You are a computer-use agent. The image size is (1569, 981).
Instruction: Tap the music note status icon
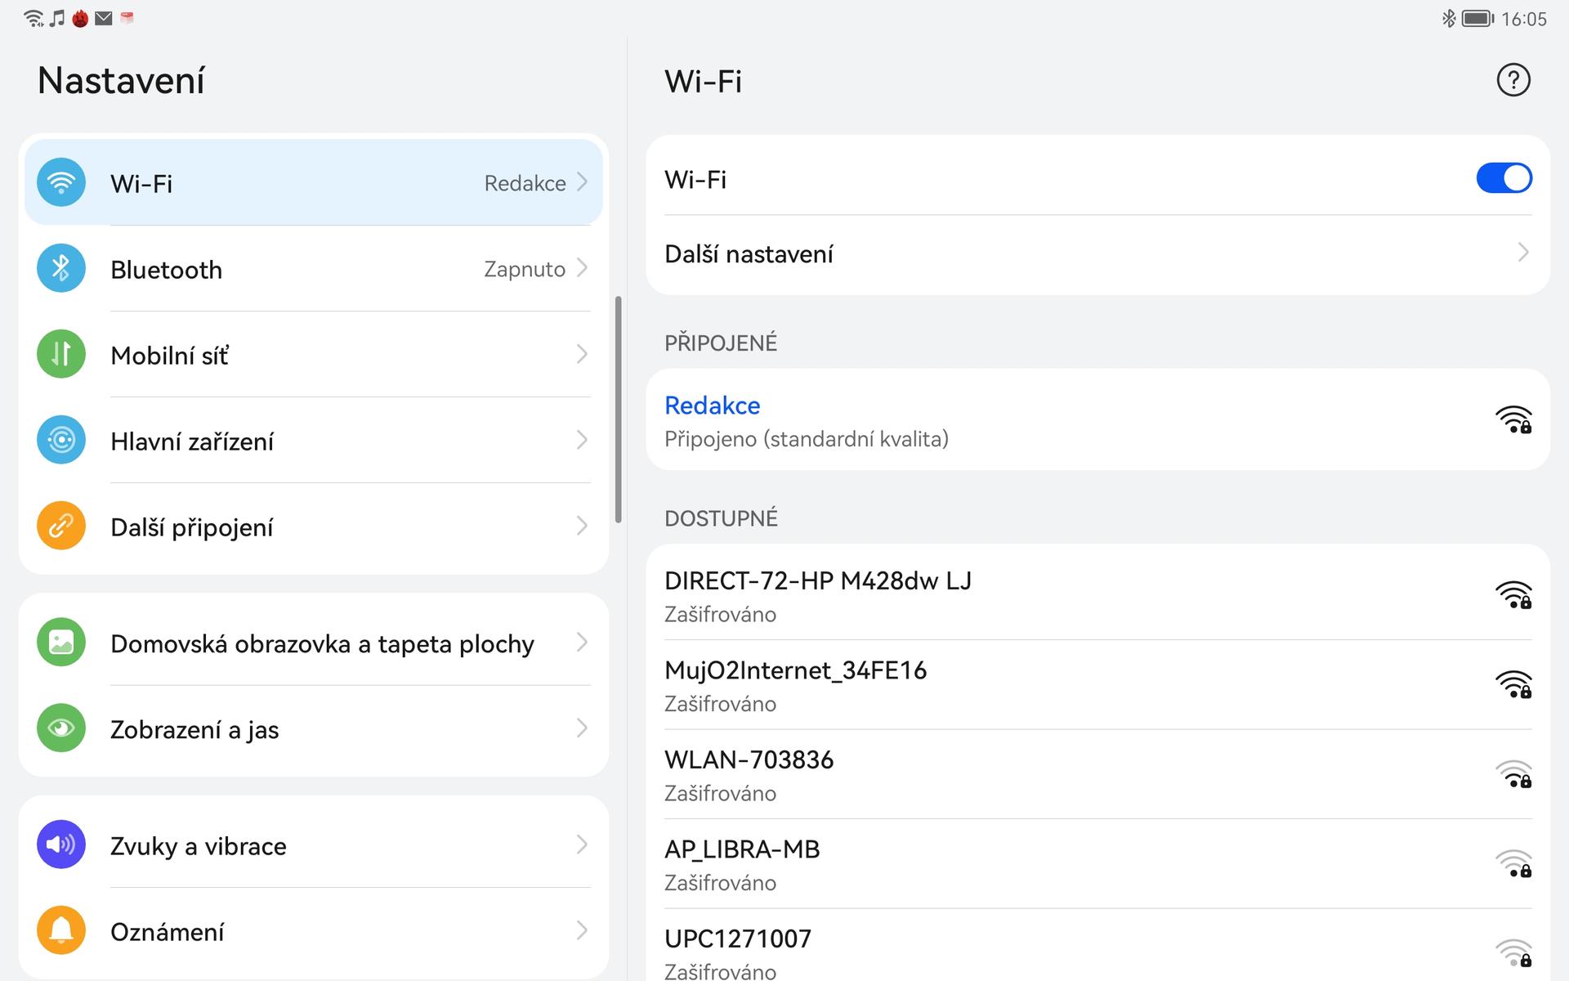57,18
